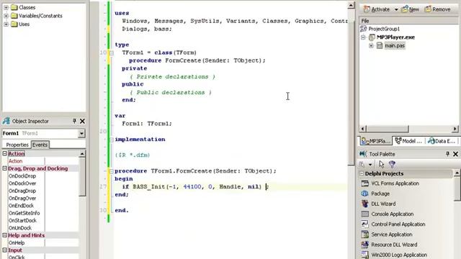Image resolution: width=461 pixels, height=259 pixels.
Task: Pin the Tool Palette panel
Action: click(447, 154)
